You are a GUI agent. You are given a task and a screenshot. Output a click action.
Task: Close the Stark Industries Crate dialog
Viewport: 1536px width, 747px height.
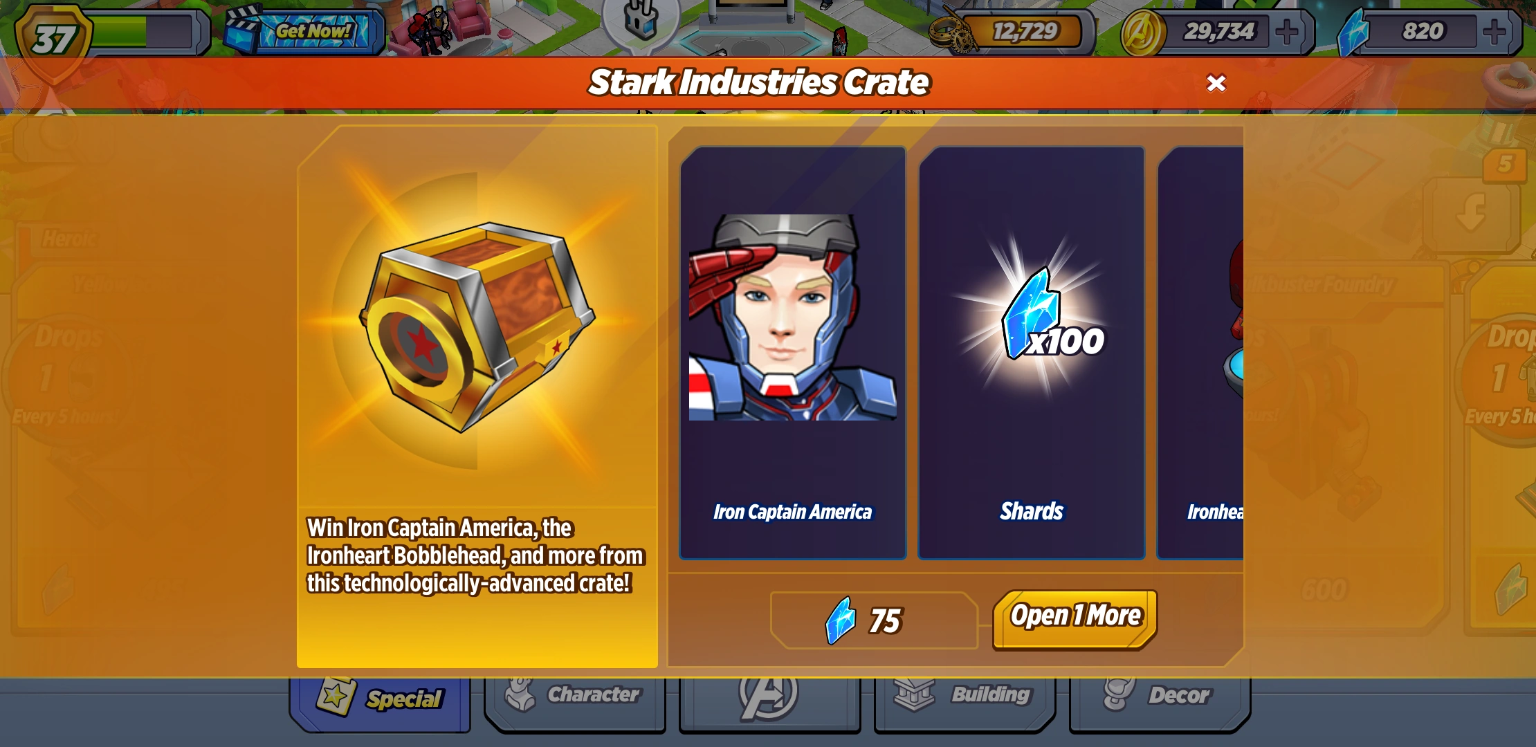(x=1216, y=83)
